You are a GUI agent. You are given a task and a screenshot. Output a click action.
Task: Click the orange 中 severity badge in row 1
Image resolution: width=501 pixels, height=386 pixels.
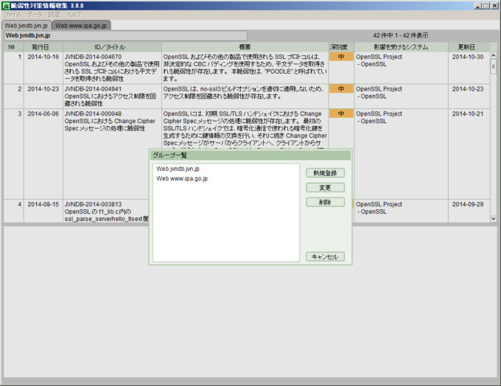tap(341, 56)
